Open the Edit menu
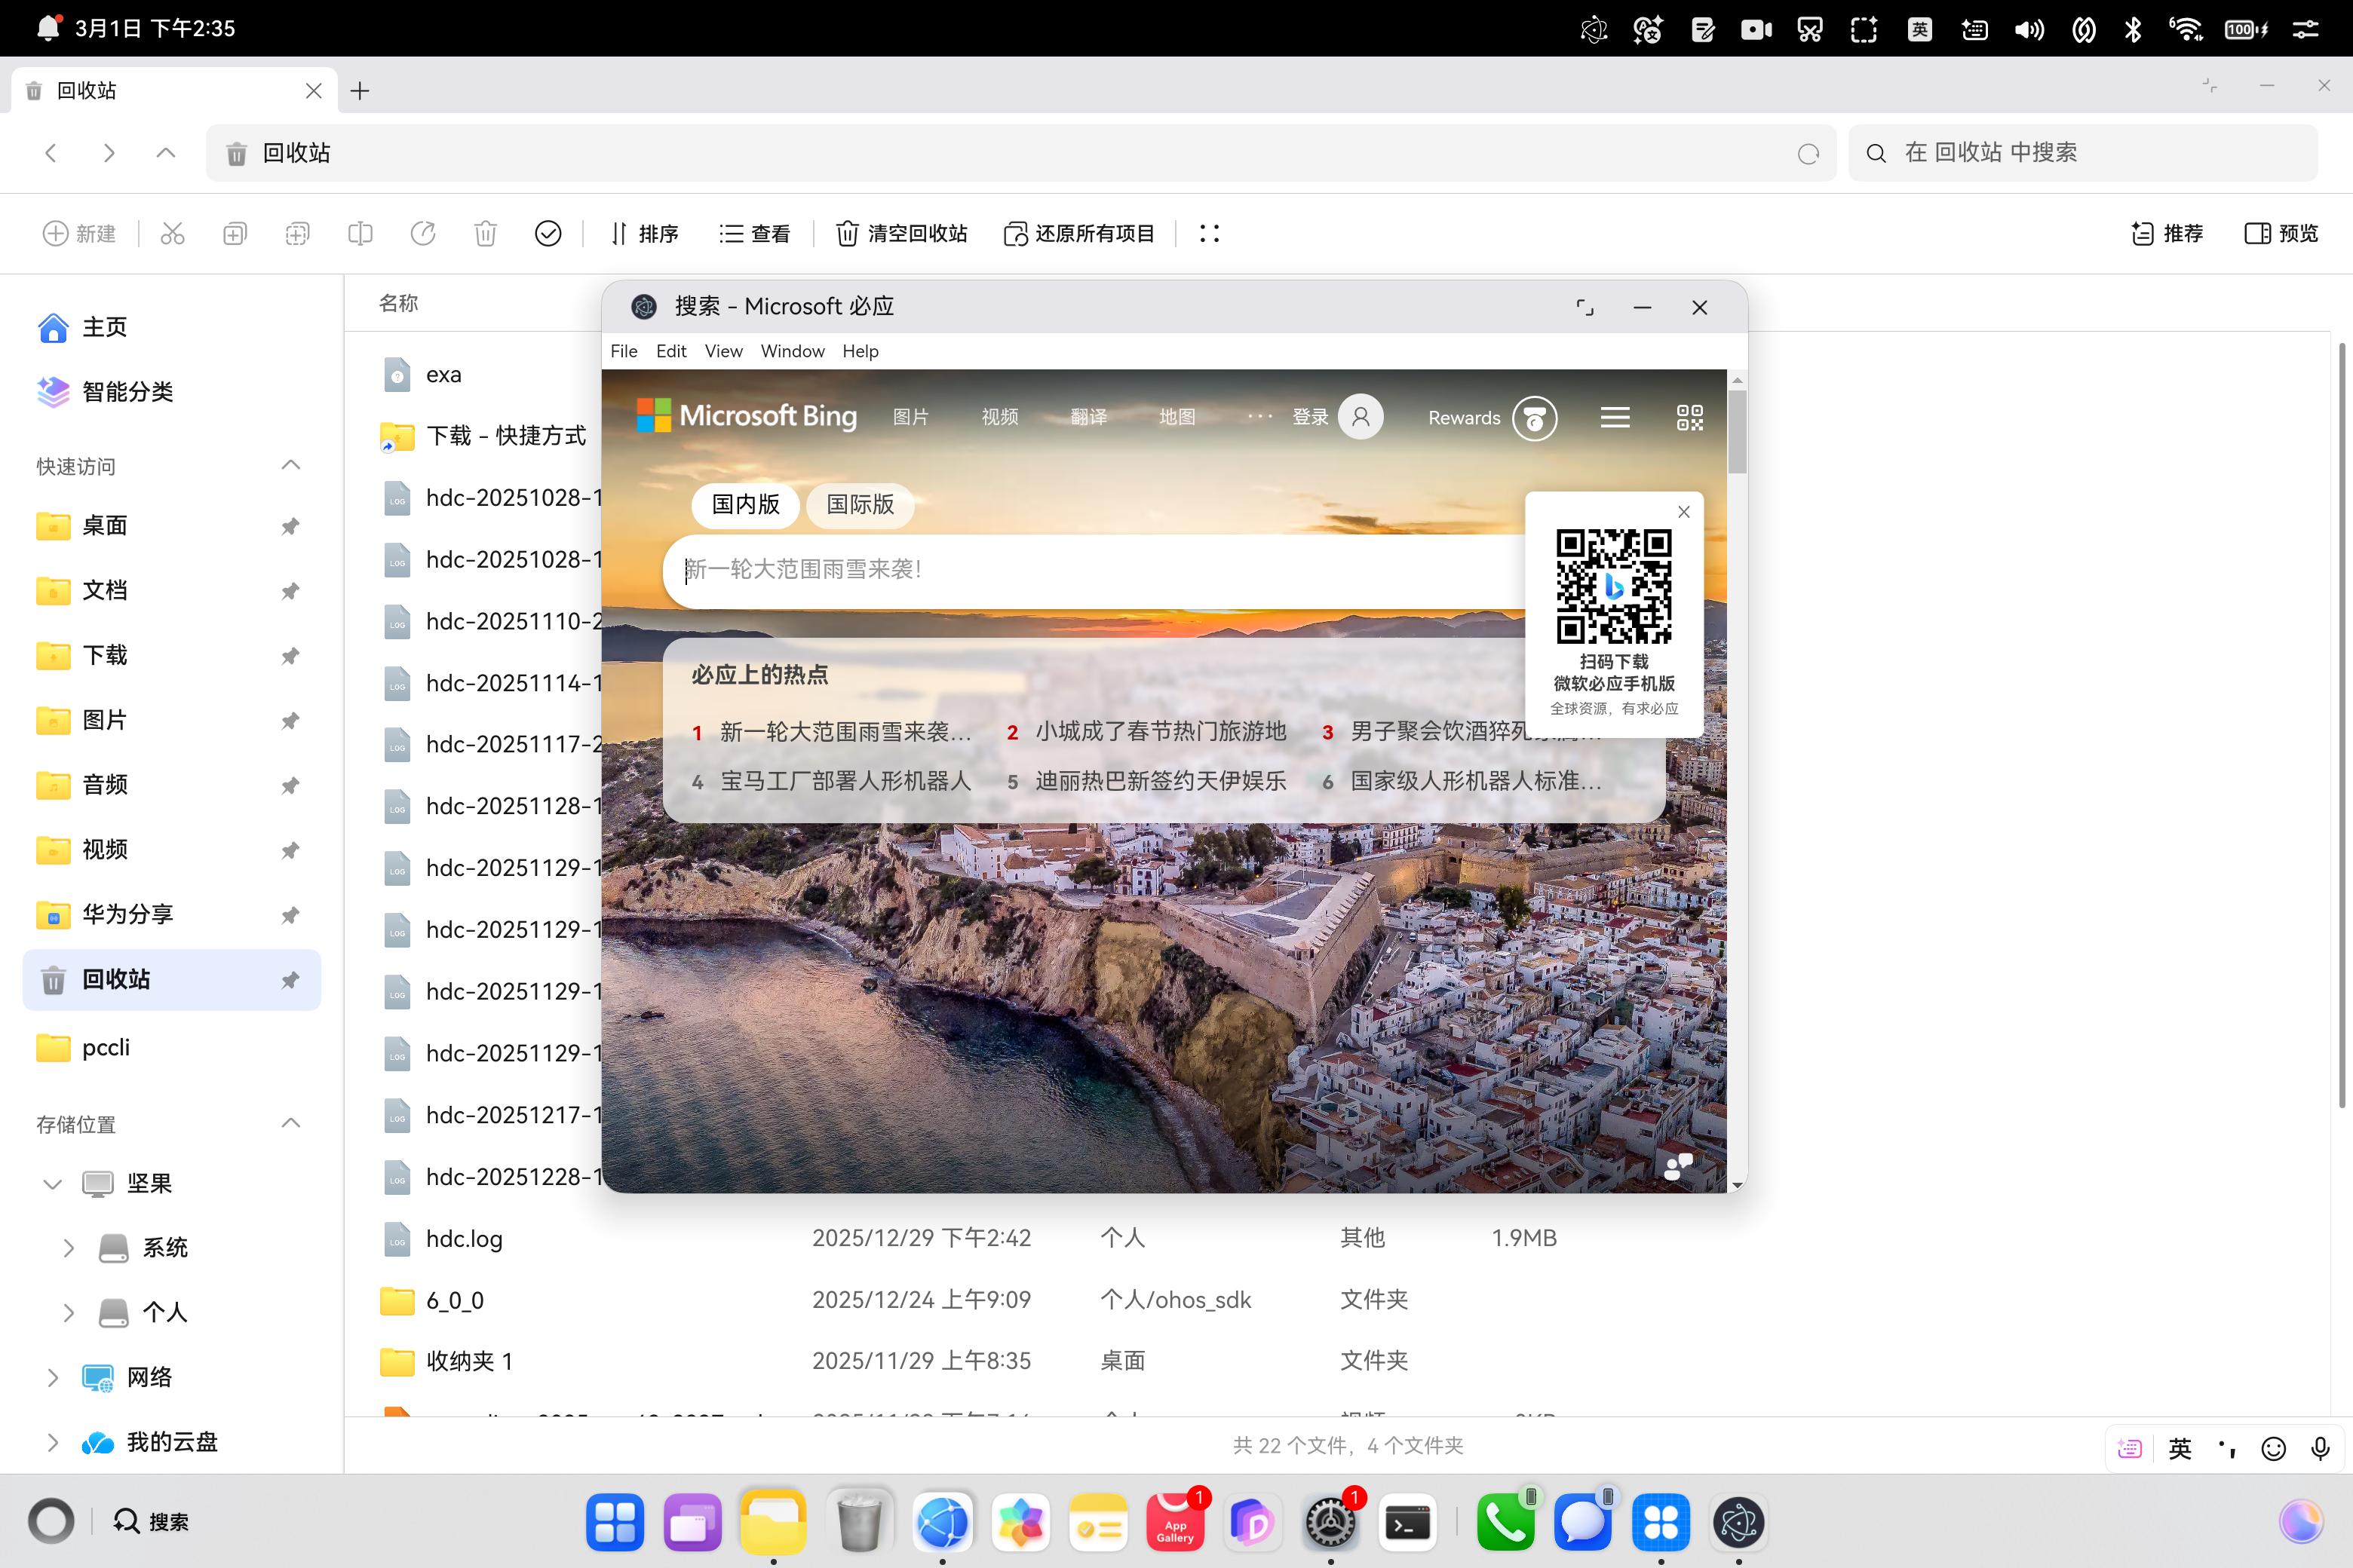This screenshot has height=1568, width=2353. coord(670,351)
